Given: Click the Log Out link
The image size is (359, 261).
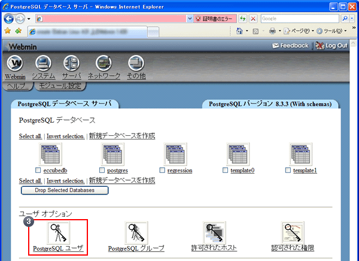Looking at the screenshot, I should pos(331,45).
